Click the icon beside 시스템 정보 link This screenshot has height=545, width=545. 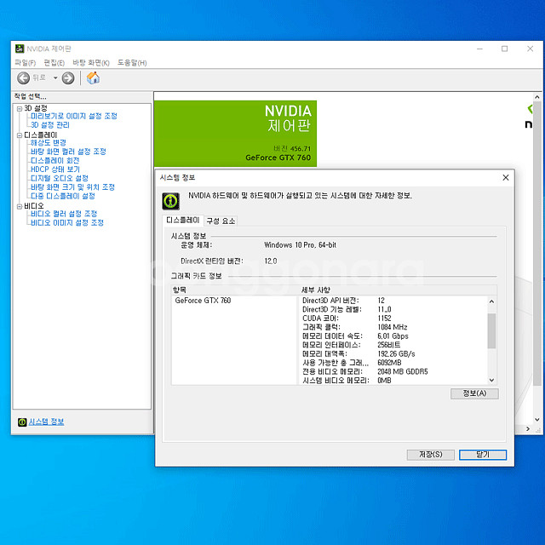click(x=22, y=422)
